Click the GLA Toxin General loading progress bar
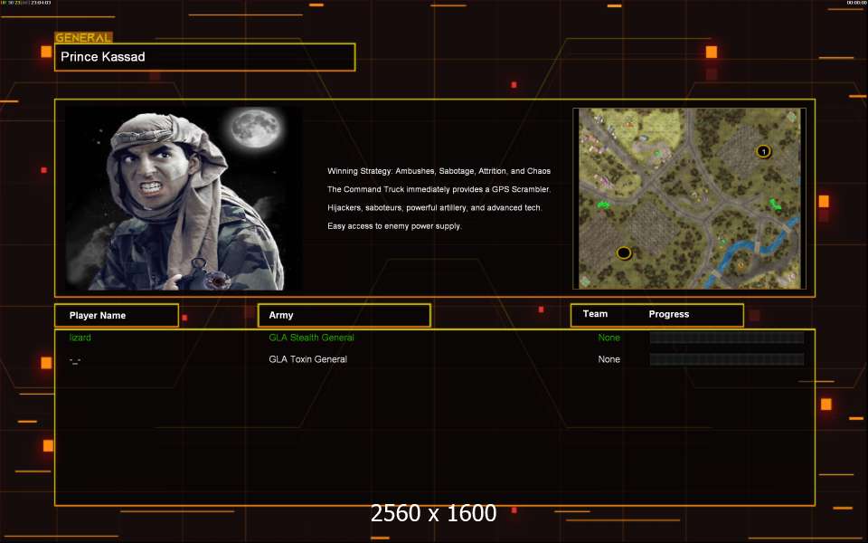This screenshot has height=543, width=868. [727, 359]
